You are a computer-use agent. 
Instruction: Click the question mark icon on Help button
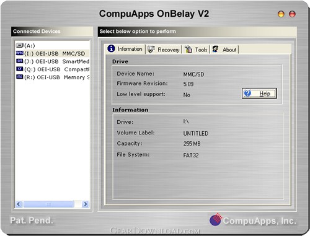(247, 94)
